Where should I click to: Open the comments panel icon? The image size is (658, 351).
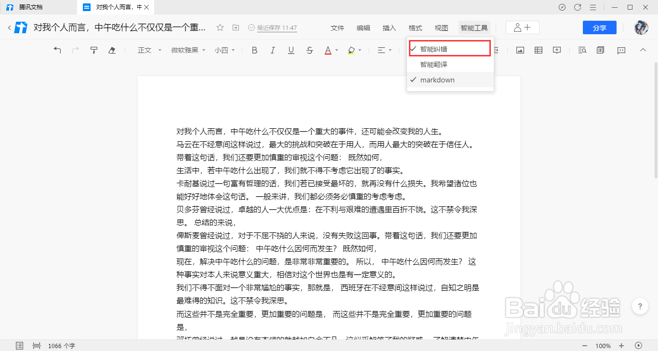tap(621, 50)
